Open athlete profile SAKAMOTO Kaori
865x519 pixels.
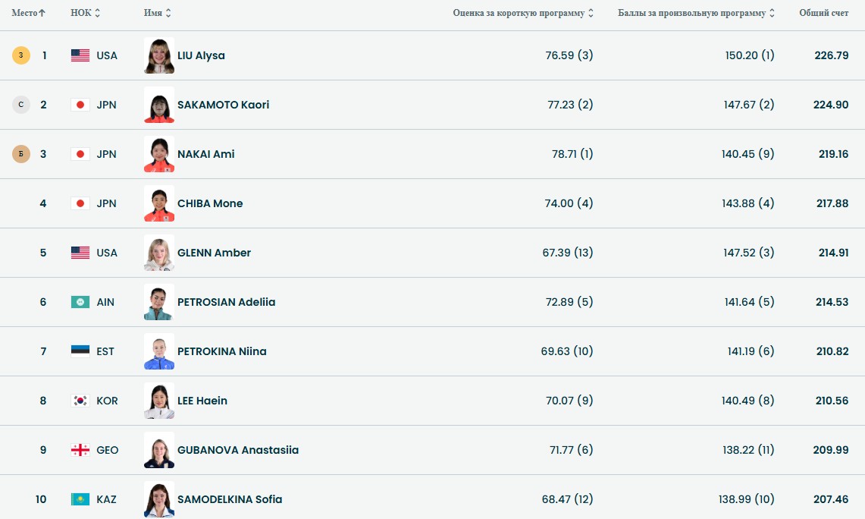coord(223,105)
